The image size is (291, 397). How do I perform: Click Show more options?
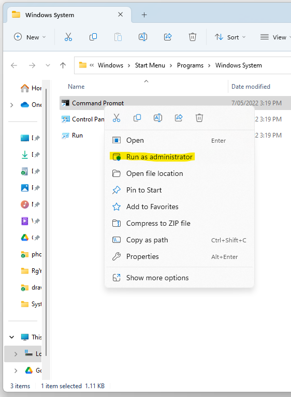(179, 278)
